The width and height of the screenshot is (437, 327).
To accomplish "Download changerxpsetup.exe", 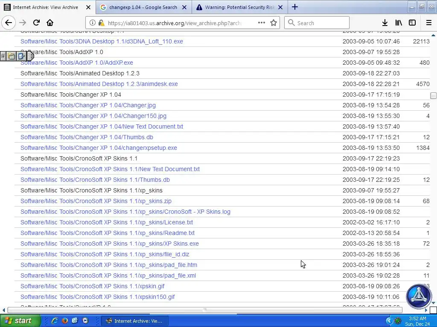I will [x=99, y=148].
